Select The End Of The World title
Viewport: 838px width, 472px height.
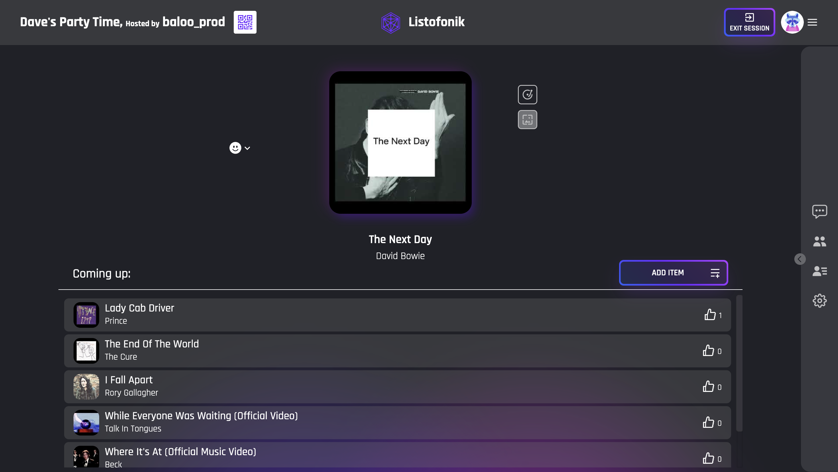pyautogui.click(x=152, y=344)
